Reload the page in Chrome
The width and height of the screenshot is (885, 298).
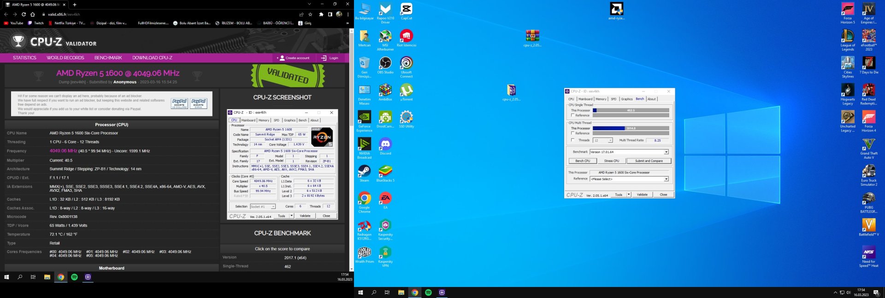[24, 14]
